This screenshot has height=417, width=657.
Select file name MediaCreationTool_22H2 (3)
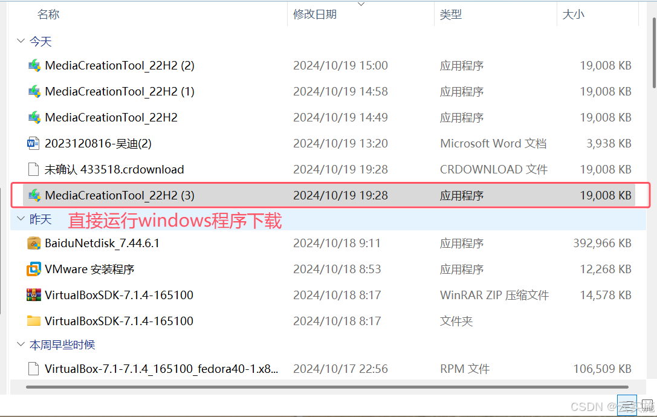click(120, 195)
